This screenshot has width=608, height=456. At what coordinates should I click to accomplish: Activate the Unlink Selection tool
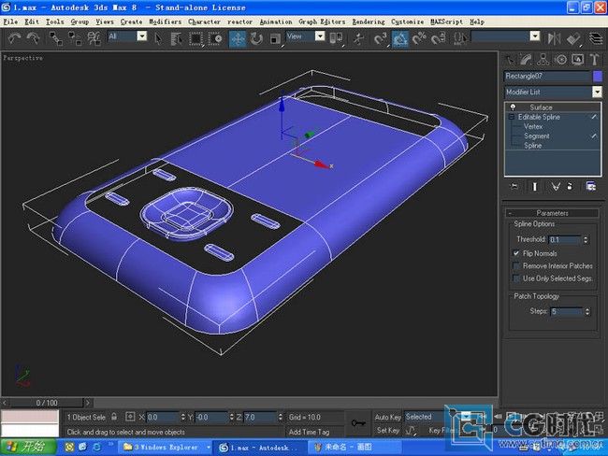click(x=75, y=38)
